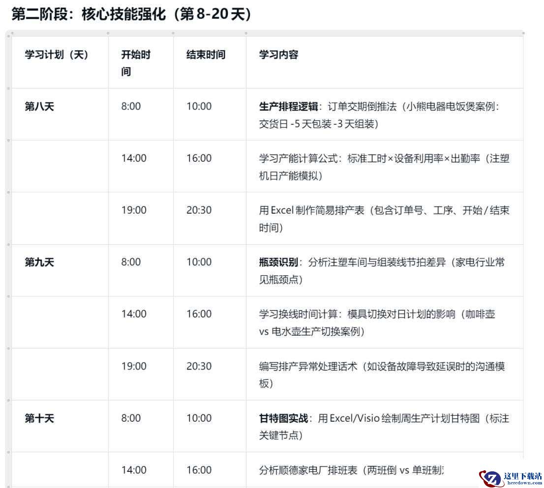Select 16:00 in the 学习换线时间计算 row
The height and width of the screenshot is (488, 544).
(x=199, y=315)
